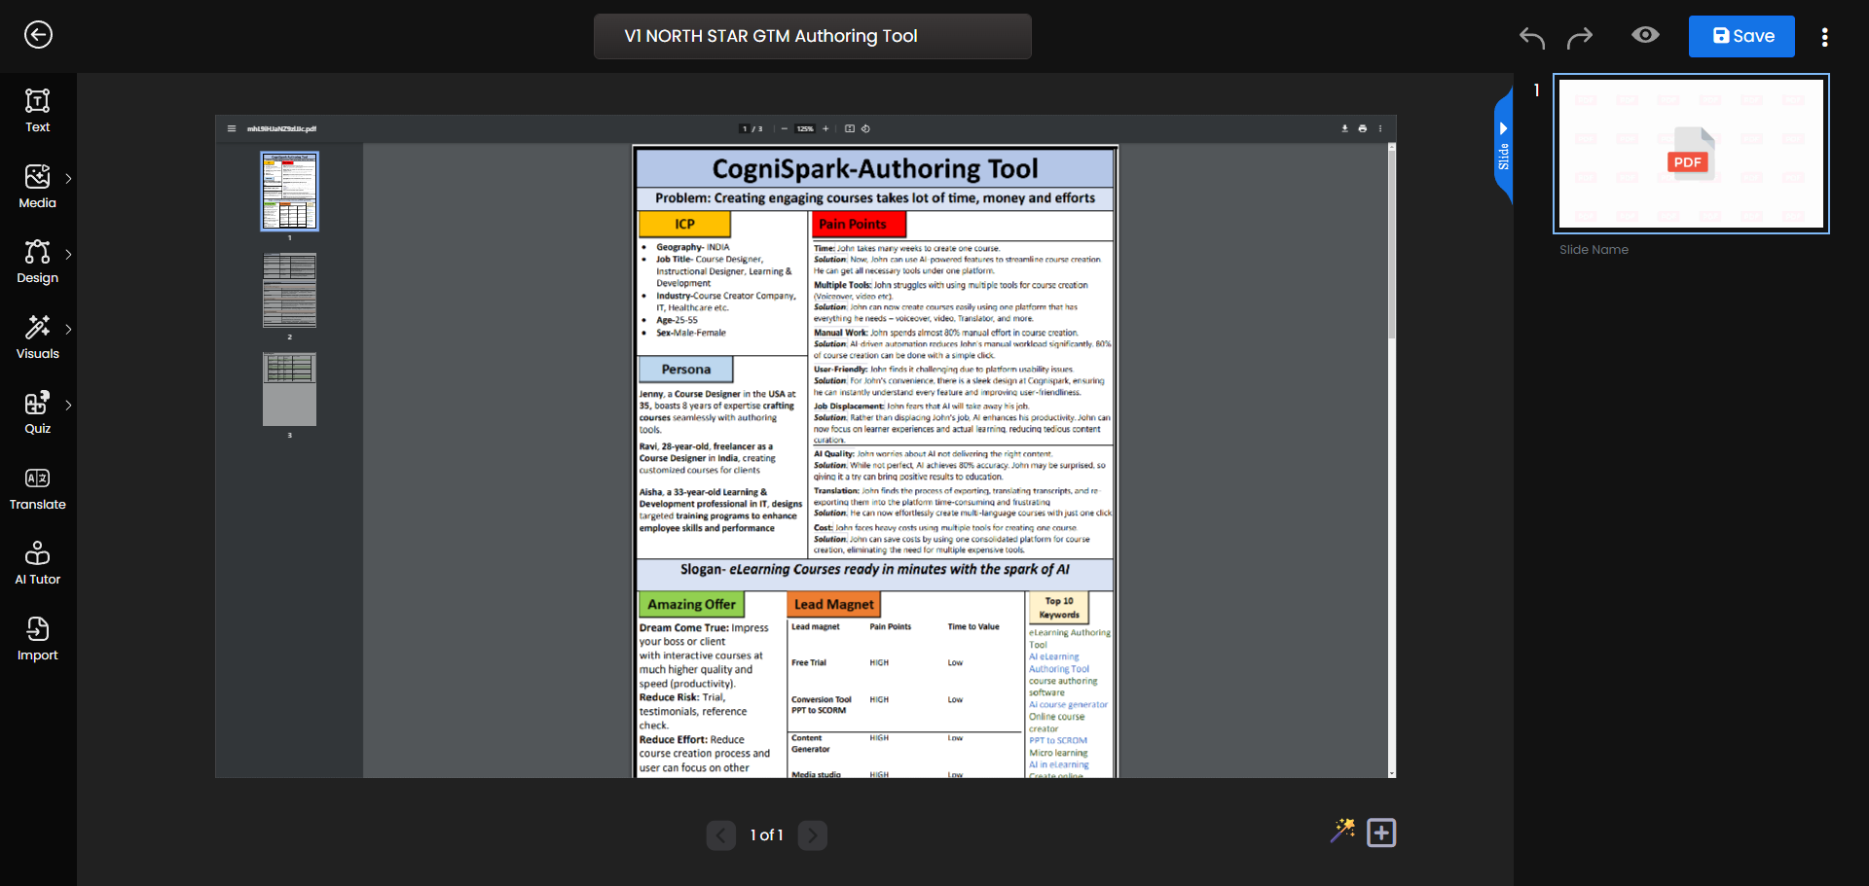This screenshot has height=886, width=1869.
Task: Click the PDF vertical scrollbar
Action: coord(1391,243)
